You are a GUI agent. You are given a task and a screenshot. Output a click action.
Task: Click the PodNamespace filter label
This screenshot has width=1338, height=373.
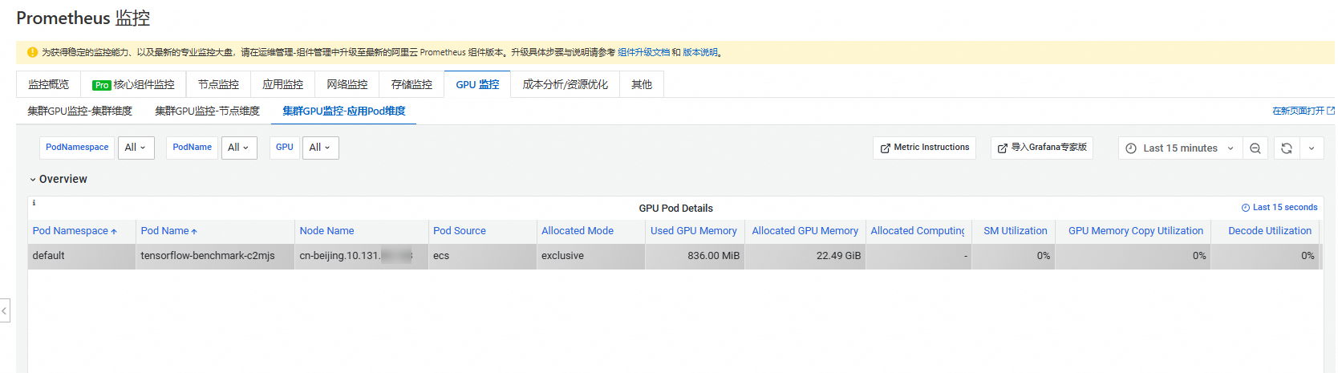click(x=77, y=148)
